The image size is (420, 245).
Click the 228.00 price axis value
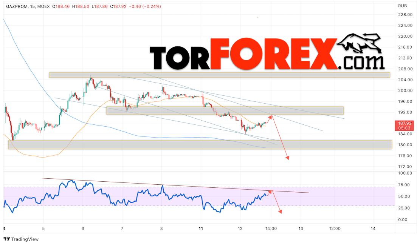coord(405,15)
